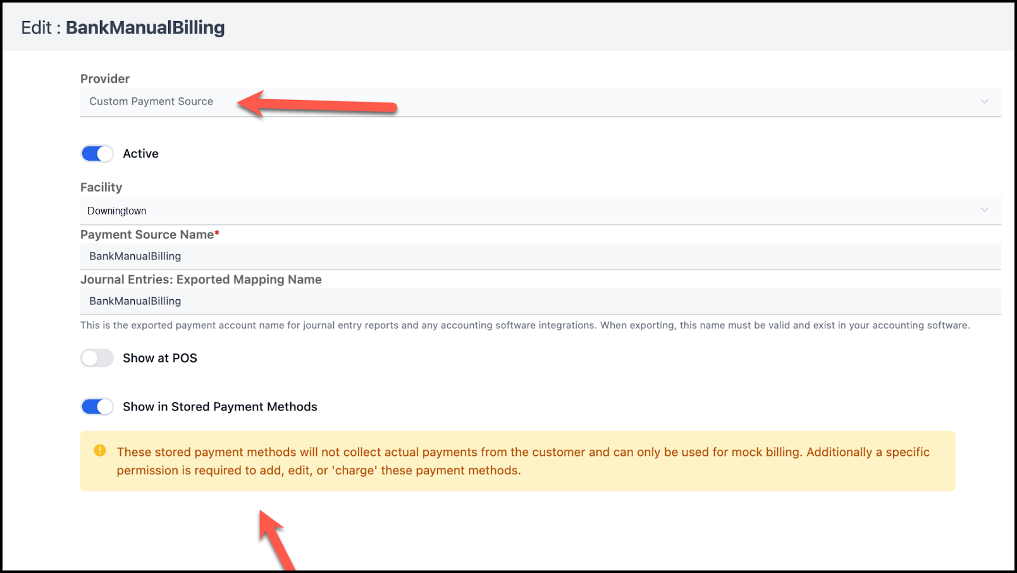Click the 'Facility' field label
Image resolution: width=1017 pixels, height=573 pixels.
(101, 187)
